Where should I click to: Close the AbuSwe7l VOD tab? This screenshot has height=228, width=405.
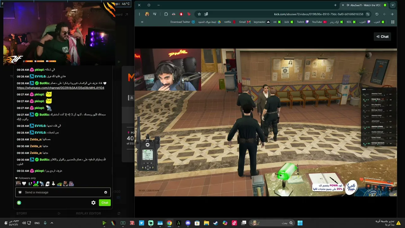click(x=343, y=5)
